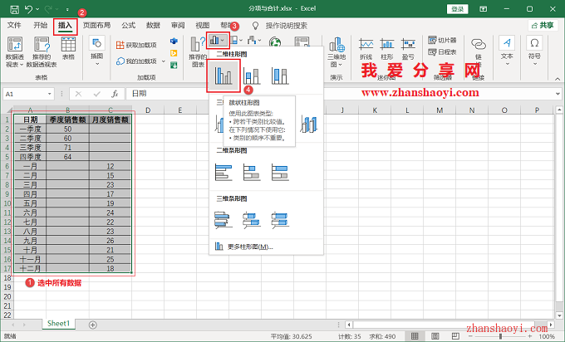This screenshot has width=565, height=342.
Task: Click cell containing 三季度
Action: point(30,148)
